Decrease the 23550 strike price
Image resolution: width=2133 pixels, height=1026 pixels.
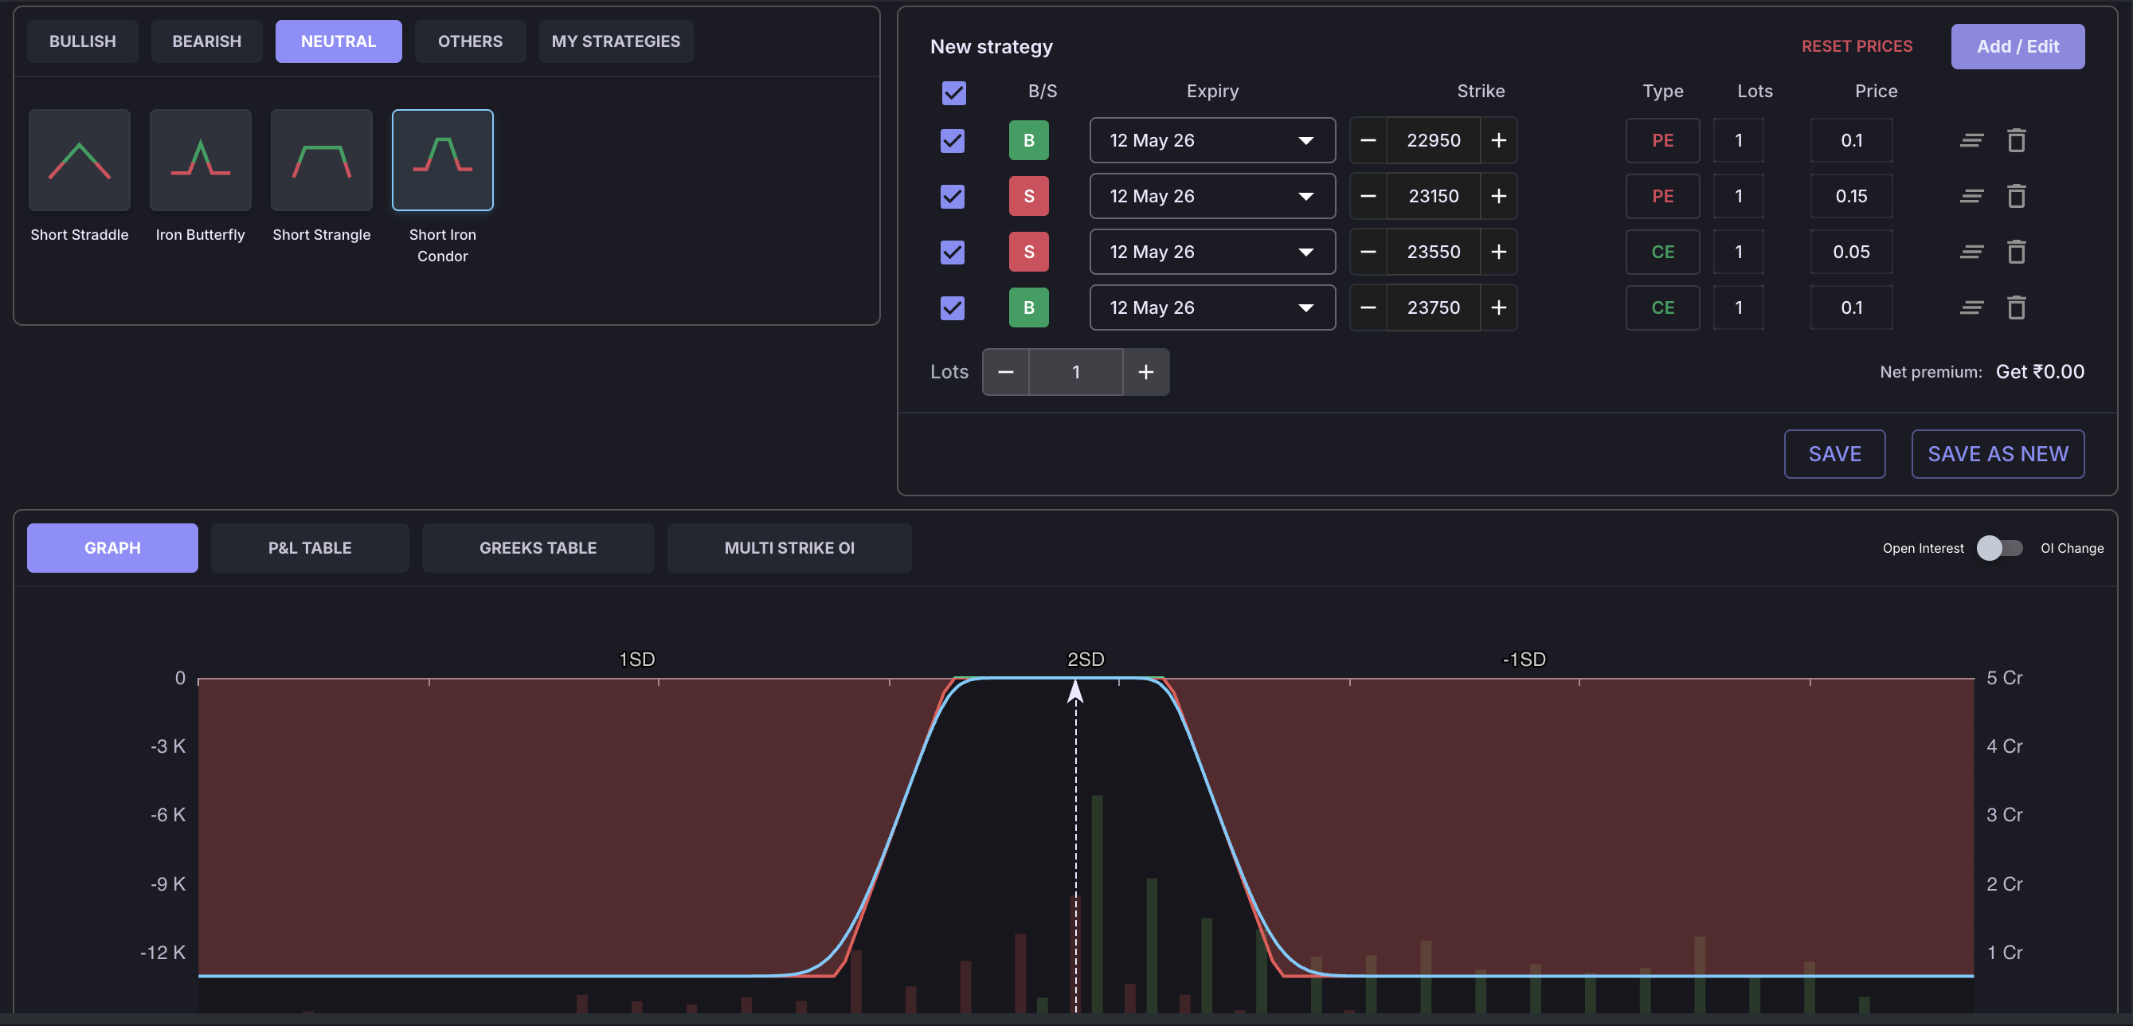1368,252
